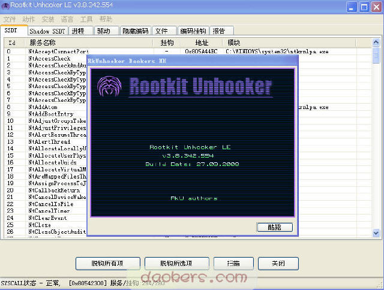The image size is (384, 290).
Task: Minimize the Rootkit Unhooker window
Action: (x=352, y=7)
